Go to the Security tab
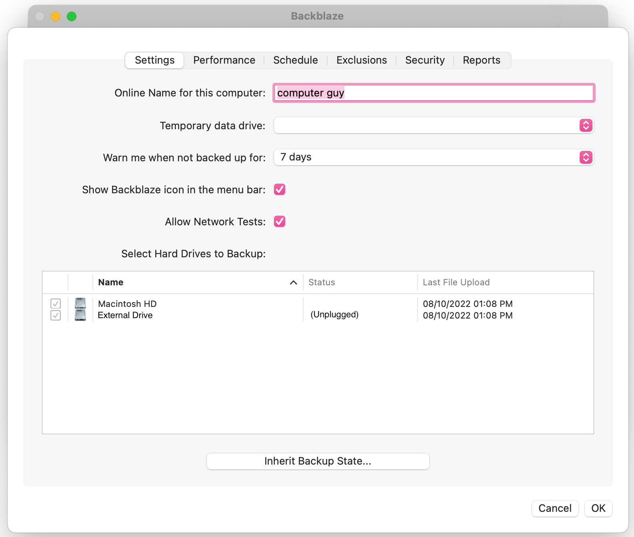 (x=425, y=60)
